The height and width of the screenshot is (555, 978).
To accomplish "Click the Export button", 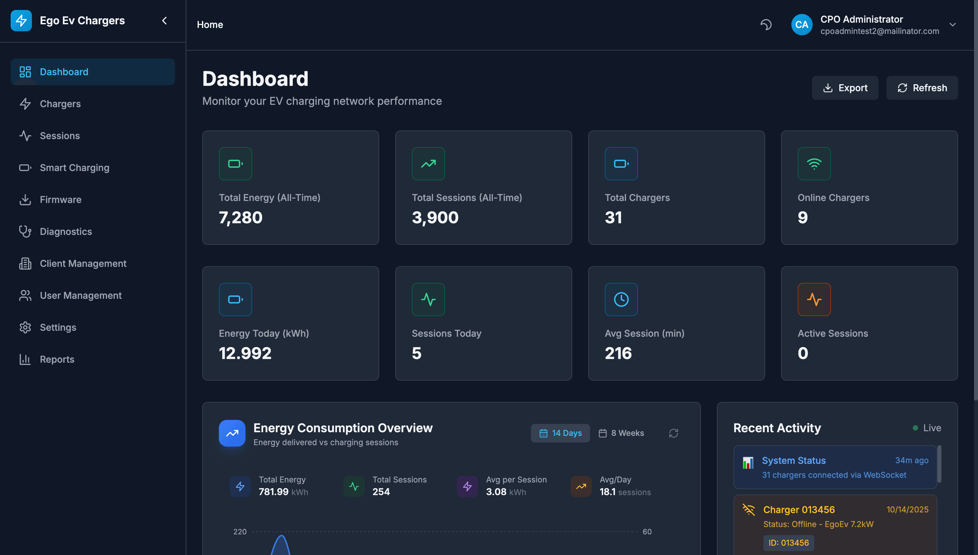I will pos(845,87).
